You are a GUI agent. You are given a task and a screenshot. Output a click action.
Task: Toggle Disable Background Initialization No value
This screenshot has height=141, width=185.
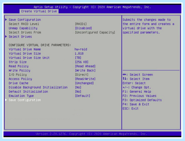click(78, 87)
